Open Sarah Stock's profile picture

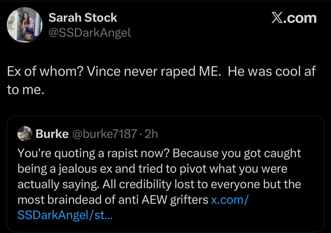point(25,25)
